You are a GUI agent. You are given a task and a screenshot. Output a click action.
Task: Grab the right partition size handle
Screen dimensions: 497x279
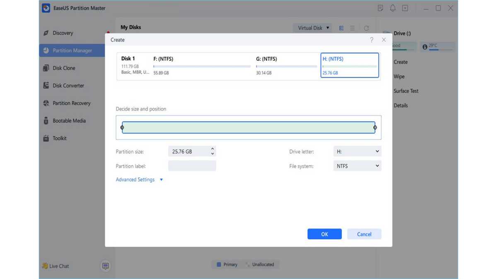pos(375,127)
